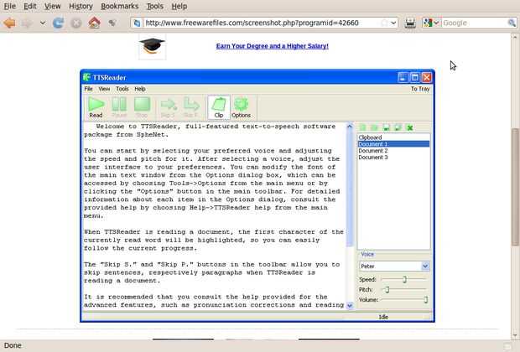
Task: Click the save icon above document list
Action: pyautogui.click(x=386, y=127)
